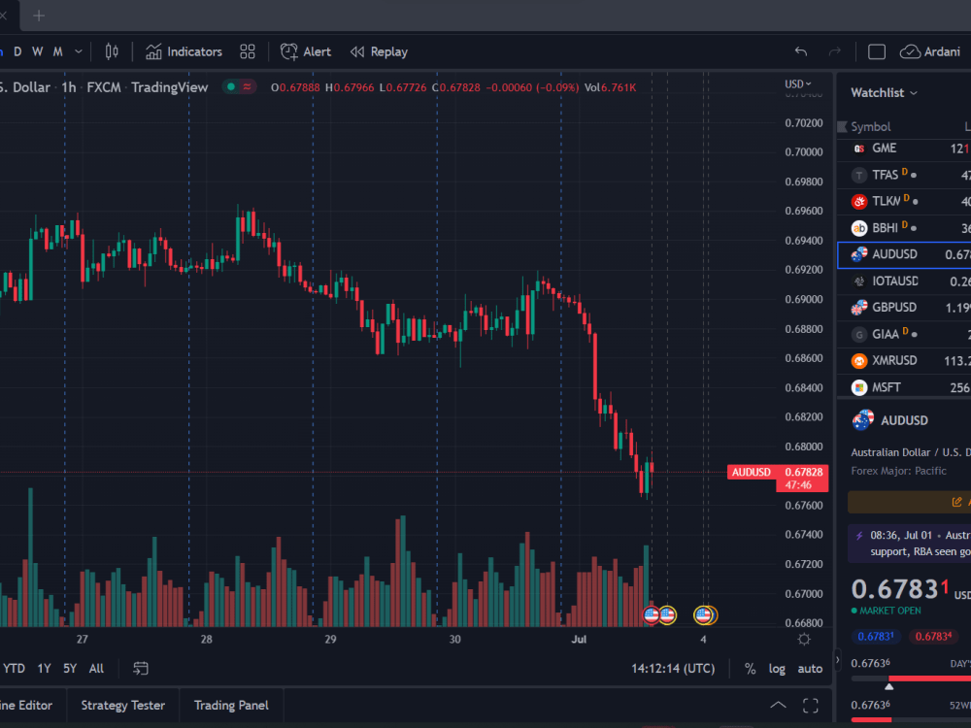The image size is (971, 728).
Task: Open the new browser tab plus button
Action: [39, 16]
